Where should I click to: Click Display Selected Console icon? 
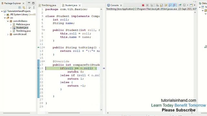coord(184,5)
